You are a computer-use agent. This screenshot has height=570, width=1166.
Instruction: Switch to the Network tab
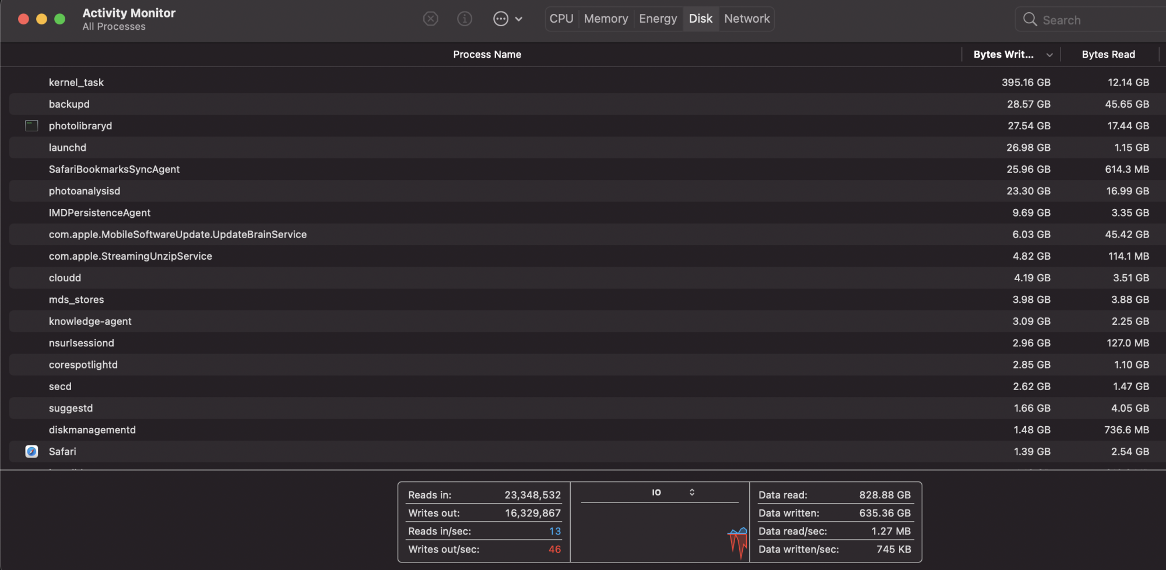[x=747, y=19]
